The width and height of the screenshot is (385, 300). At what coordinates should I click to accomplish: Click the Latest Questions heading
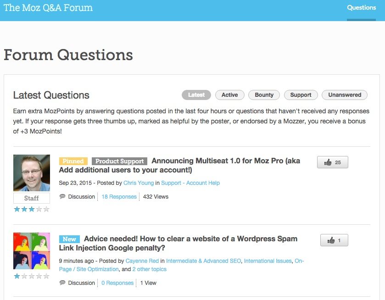(51, 95)
